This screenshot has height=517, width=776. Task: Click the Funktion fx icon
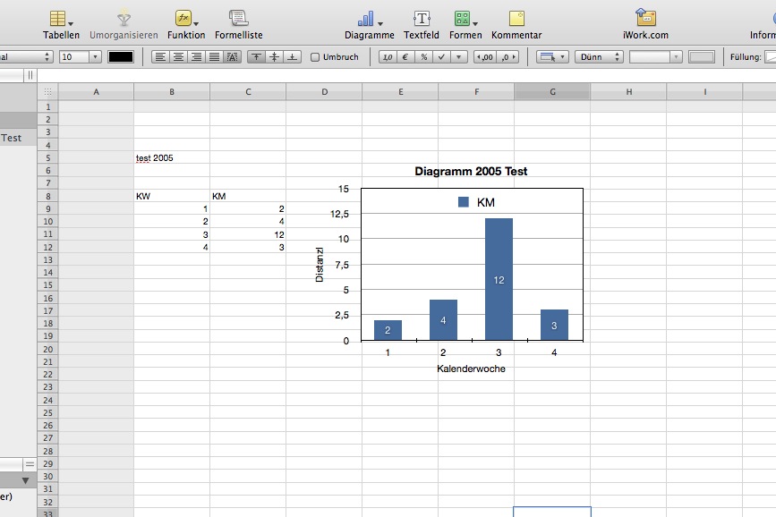pyautogui.click(x=184, y=20)
